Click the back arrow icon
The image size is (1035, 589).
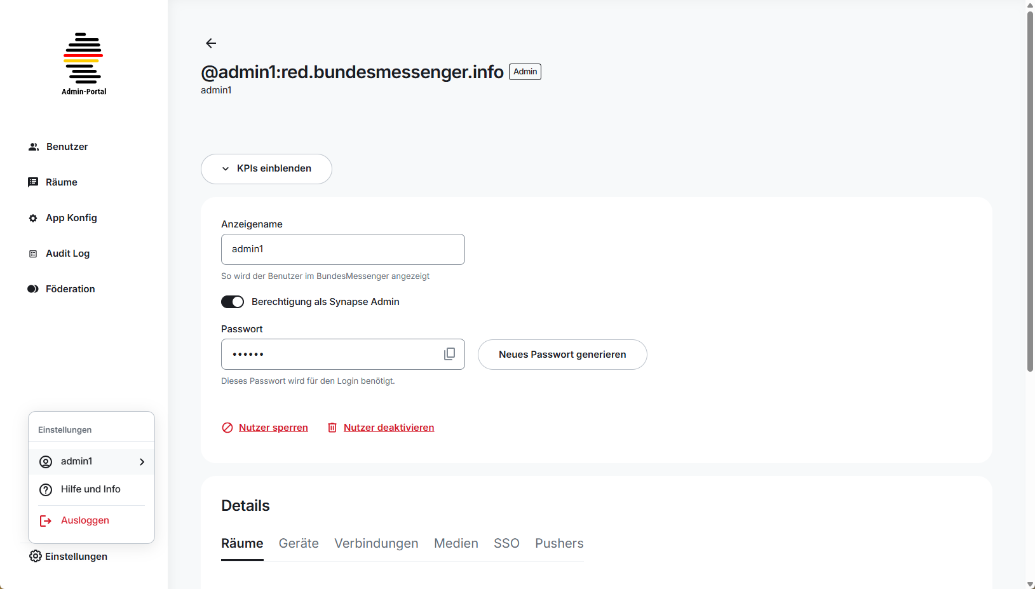click(x=211, y=43)
